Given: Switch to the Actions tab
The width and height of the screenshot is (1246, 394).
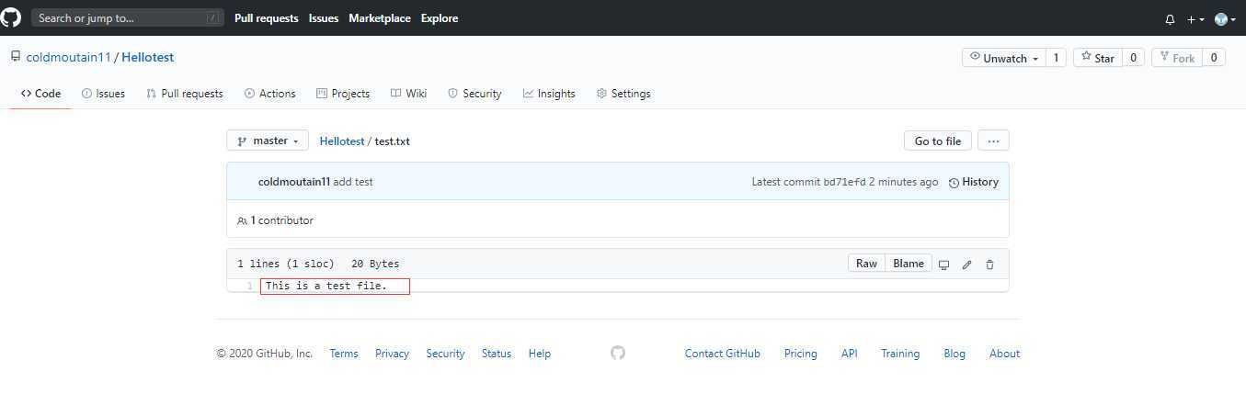Looking at the screenshot, I should [x=270, y=94].
